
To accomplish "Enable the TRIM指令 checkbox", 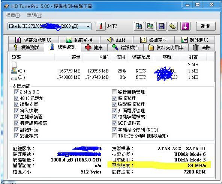I will [114, 136].
